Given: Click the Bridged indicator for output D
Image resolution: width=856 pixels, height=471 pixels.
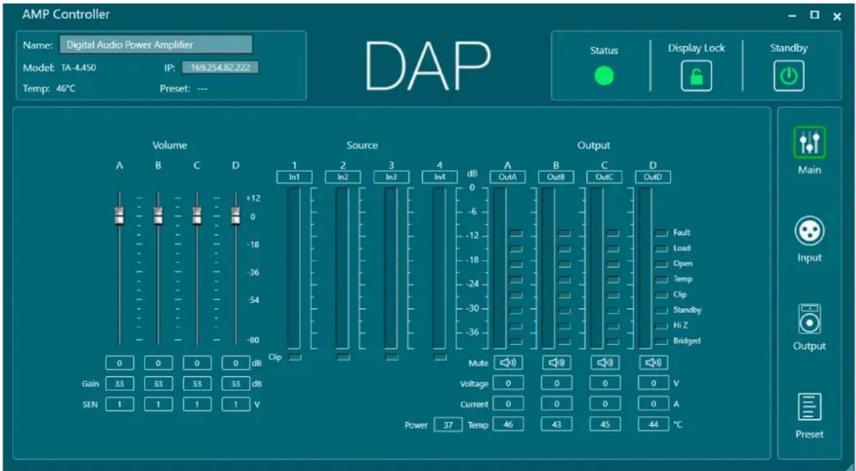Looking at the screenshot, I should (662, 341).
